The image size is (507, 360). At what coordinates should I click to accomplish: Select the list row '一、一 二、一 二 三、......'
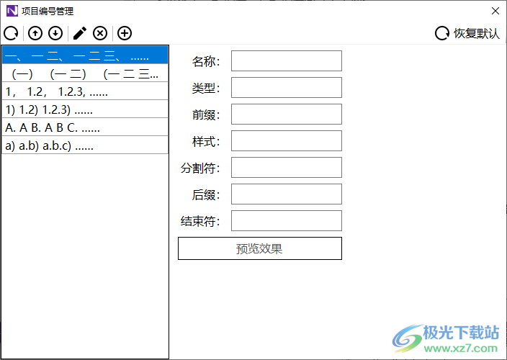click(85, 55)
